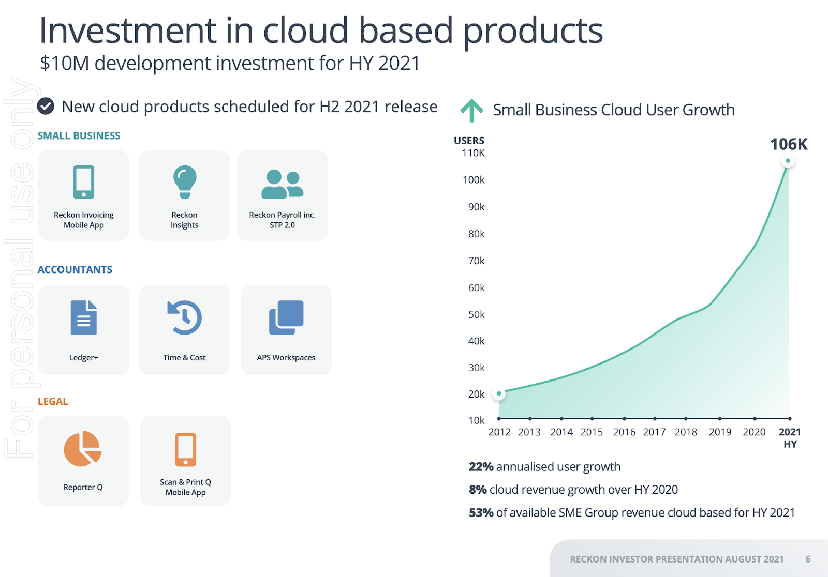The width and height of the screenshot is (828, 577).
Task: Select the 'Reckon Payroll inc. STP 2.0' label
Action: 282,220
